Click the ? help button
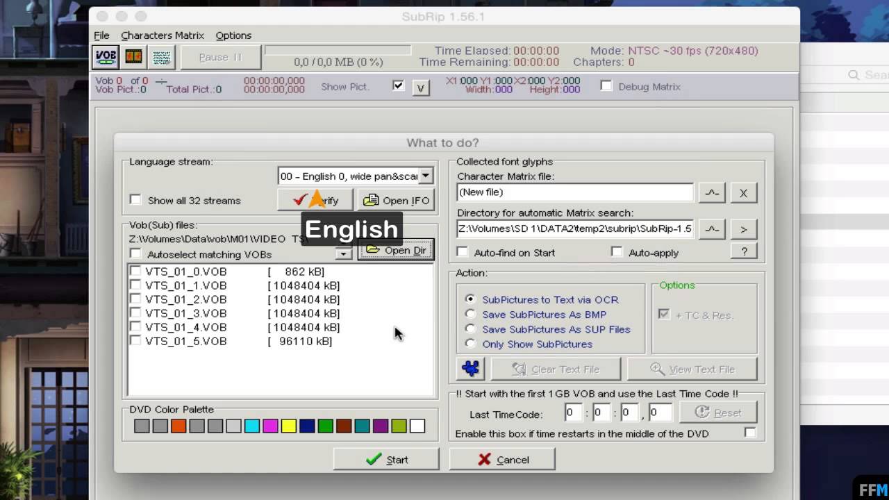This screenshot has height=500, width=889. click(x=744, y=251)
